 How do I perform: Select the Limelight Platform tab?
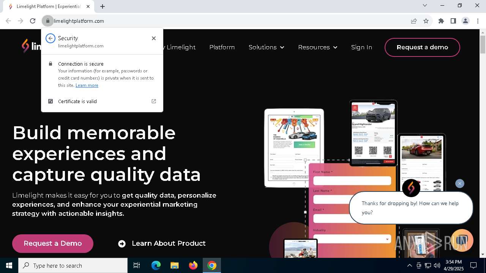49,6
